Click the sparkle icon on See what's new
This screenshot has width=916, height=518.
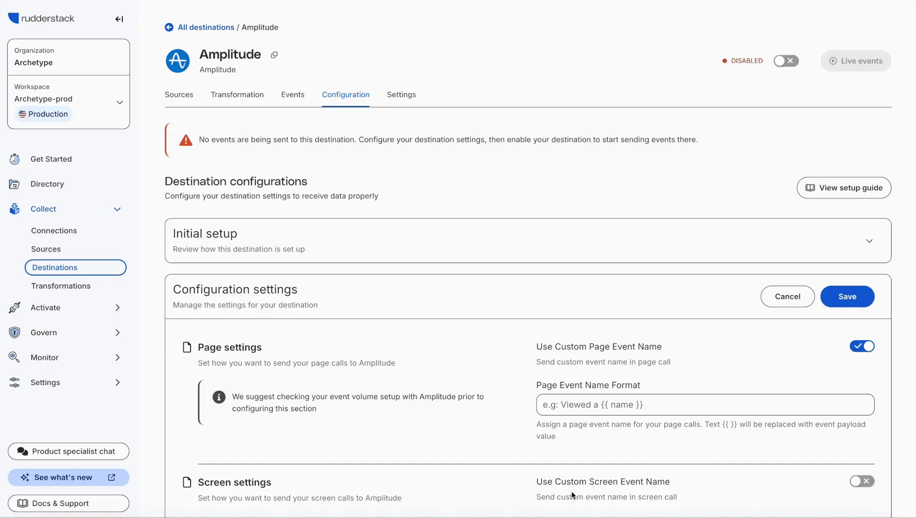(x=25, y=477)
